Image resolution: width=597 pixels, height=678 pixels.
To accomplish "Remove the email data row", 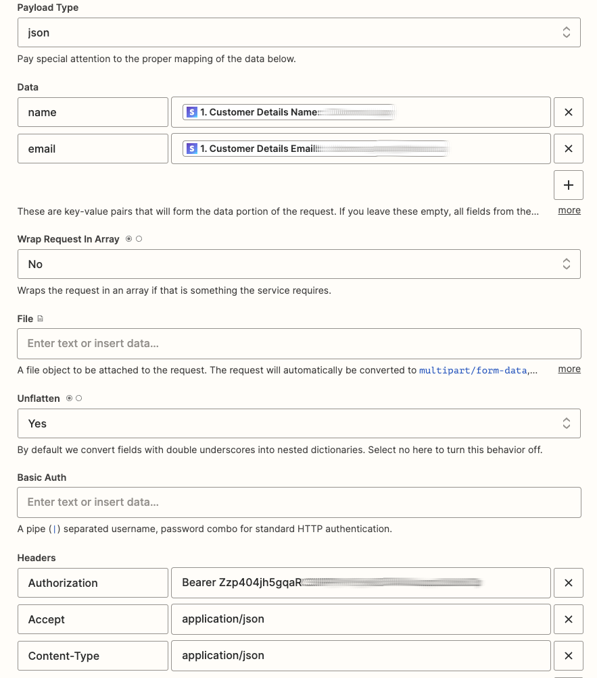I will (x=568, y=149).
